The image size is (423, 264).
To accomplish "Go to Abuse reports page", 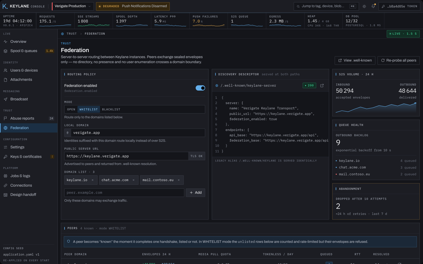I will [29, 119].
